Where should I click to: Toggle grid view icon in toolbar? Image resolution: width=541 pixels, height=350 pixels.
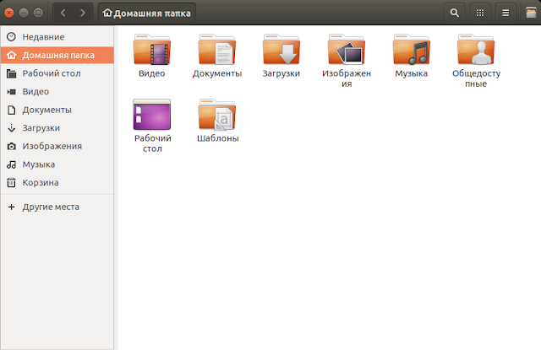point(480,13)
